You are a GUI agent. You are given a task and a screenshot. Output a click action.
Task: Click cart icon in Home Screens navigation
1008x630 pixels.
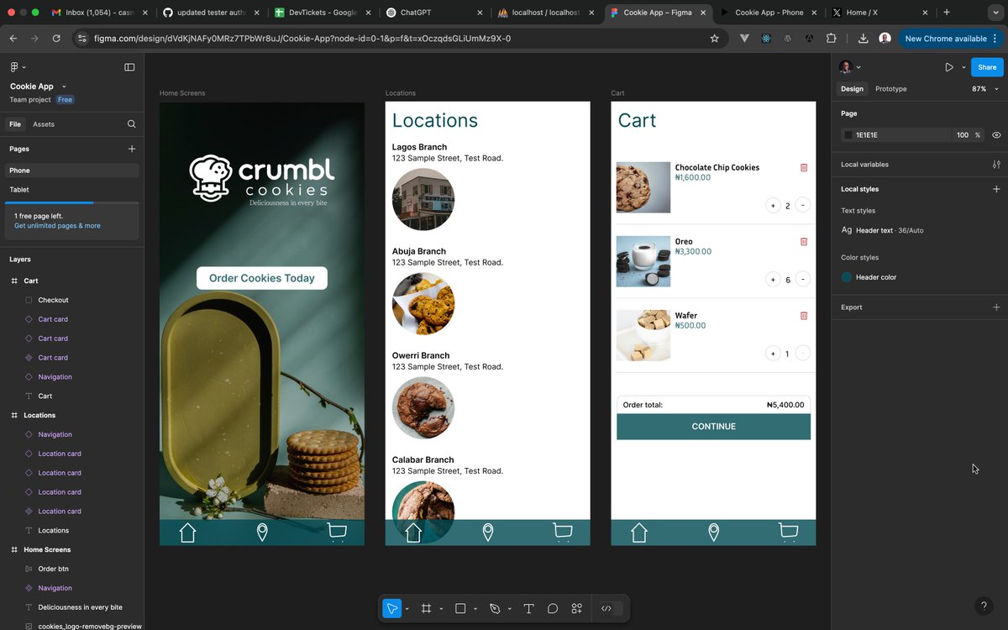point(337,532)
